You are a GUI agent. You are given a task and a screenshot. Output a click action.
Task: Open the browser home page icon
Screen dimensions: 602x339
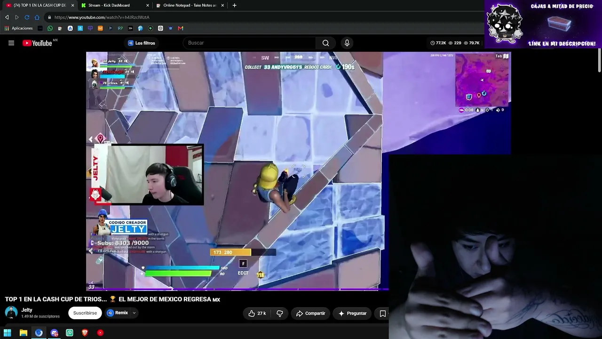37,17
